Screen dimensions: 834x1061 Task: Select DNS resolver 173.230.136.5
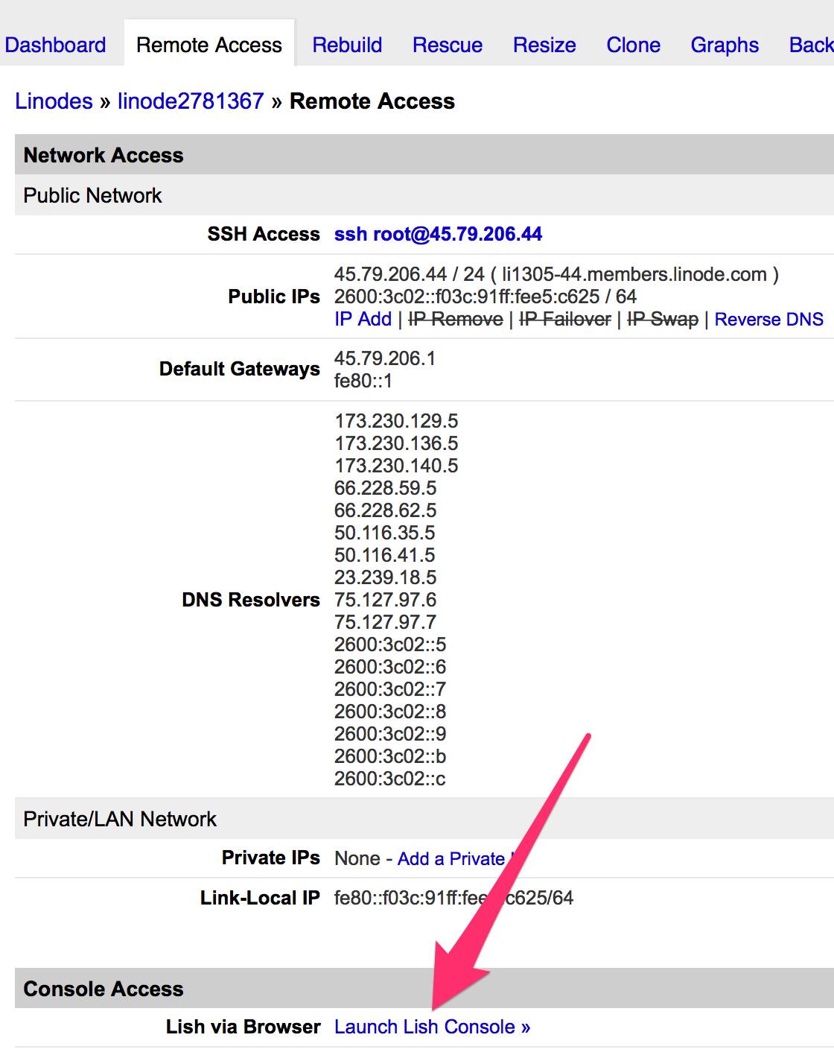tap(396, 443)
